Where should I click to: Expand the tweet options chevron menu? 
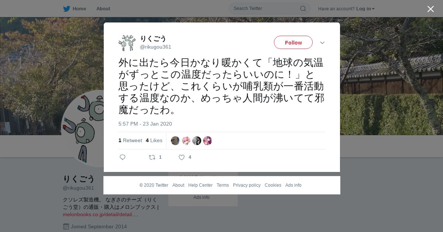pyautogui.click(x=322, y=43)
